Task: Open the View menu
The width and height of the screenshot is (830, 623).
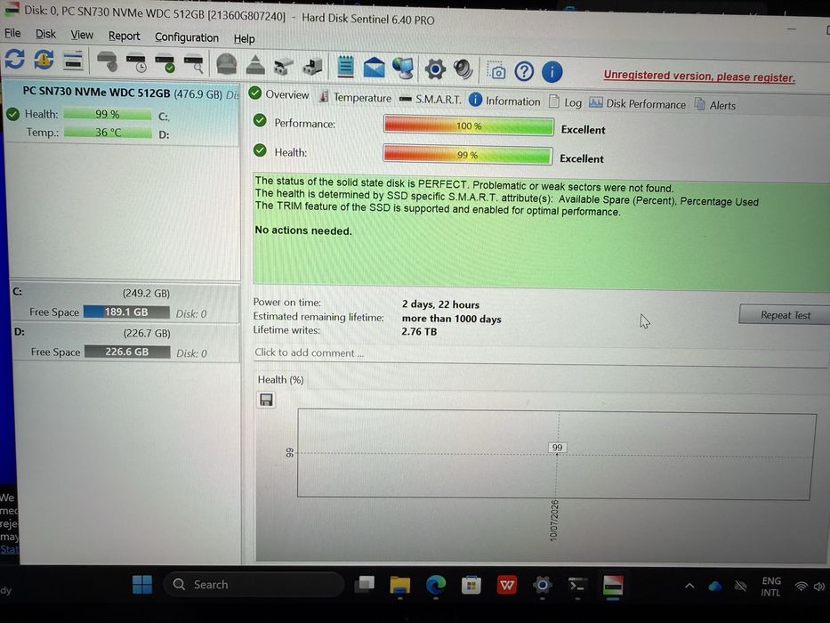Action: point(82,35)
